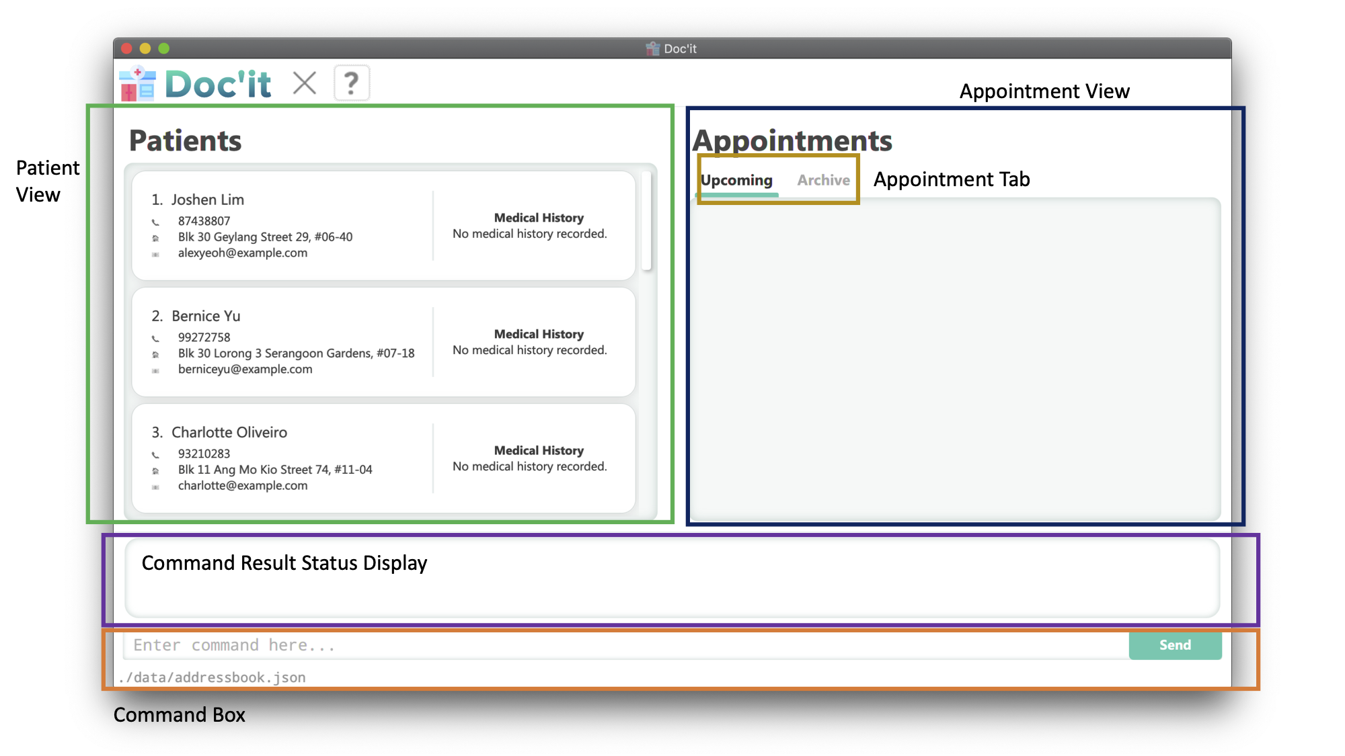Screen dimensions: 1345x756
Task: Click address Blk 30 Lorong 3 Serangoon Gardens
Action: pos(296,353)
